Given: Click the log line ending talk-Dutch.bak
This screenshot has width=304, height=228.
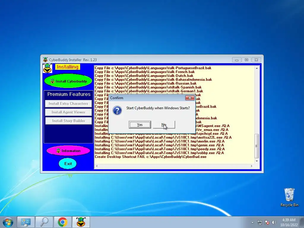Looking at the screenshot, I should (x=144, y=76).
